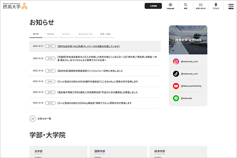Screen dimensions: 237x158
Task: Open the シリコンバレー研修 news article
Action: coord(90,71)
